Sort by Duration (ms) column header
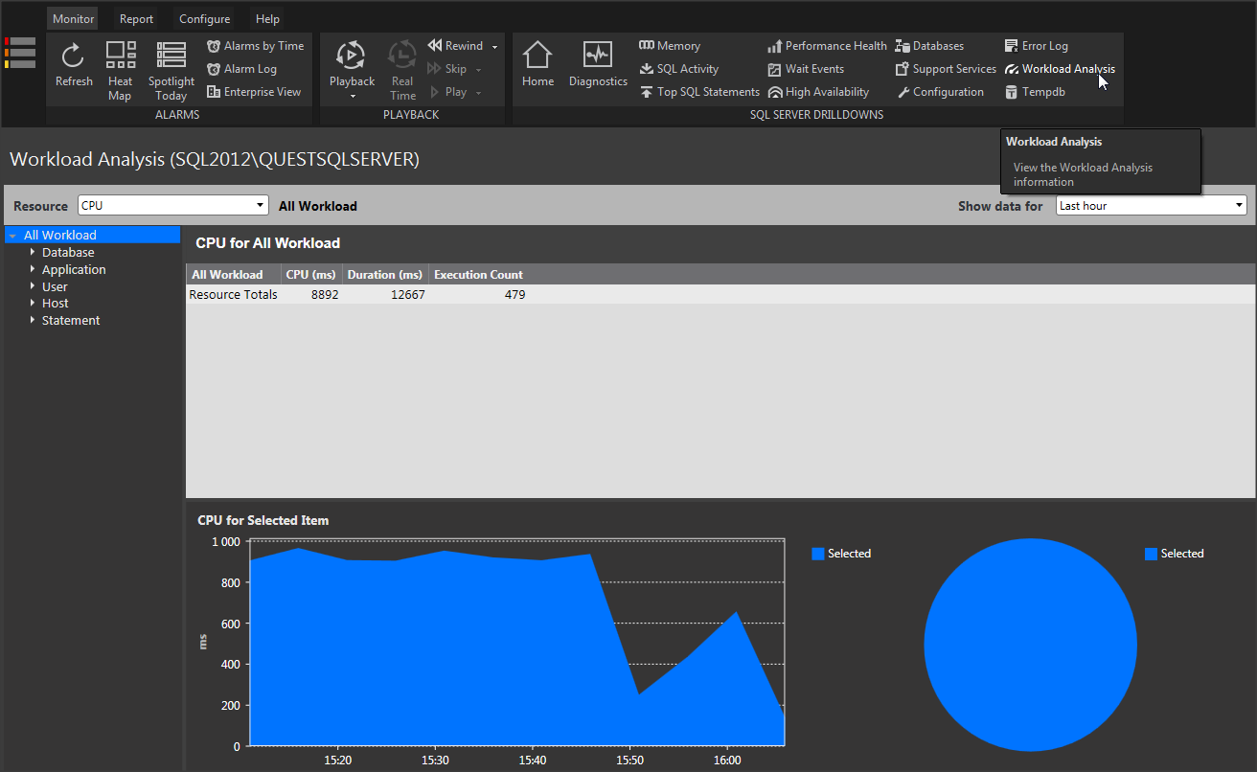 pos(384,275)
